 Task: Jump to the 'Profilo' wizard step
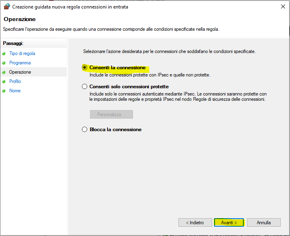click(15, 81)
